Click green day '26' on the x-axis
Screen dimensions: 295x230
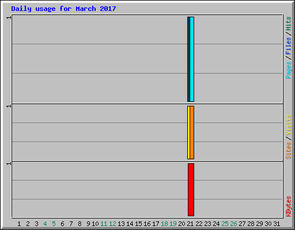(233, 224)
